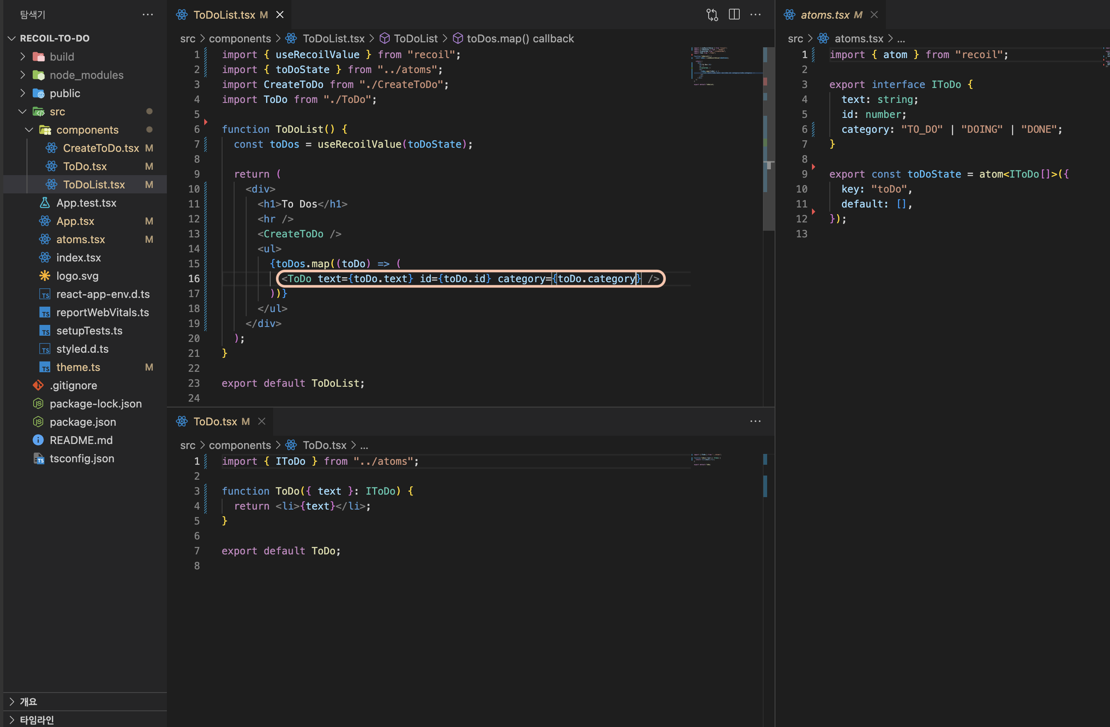Select the ToDoList.tsx editor tab

(x=224, y=15)
